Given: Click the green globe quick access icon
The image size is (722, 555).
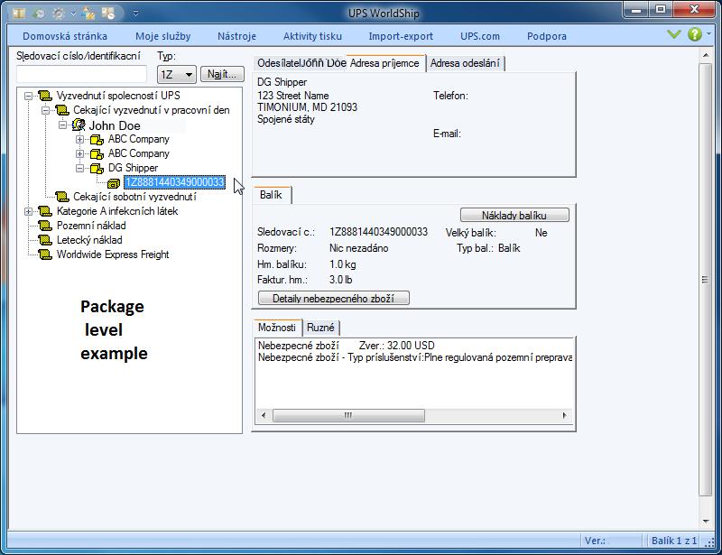Looking at the screenshot, I should pos(40,14).
